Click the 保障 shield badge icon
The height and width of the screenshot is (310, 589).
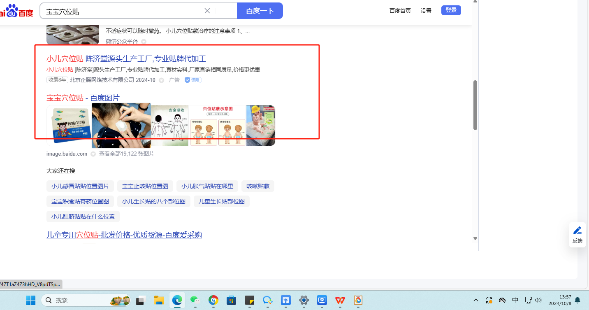pyautogui.click(x=193, y=80)
